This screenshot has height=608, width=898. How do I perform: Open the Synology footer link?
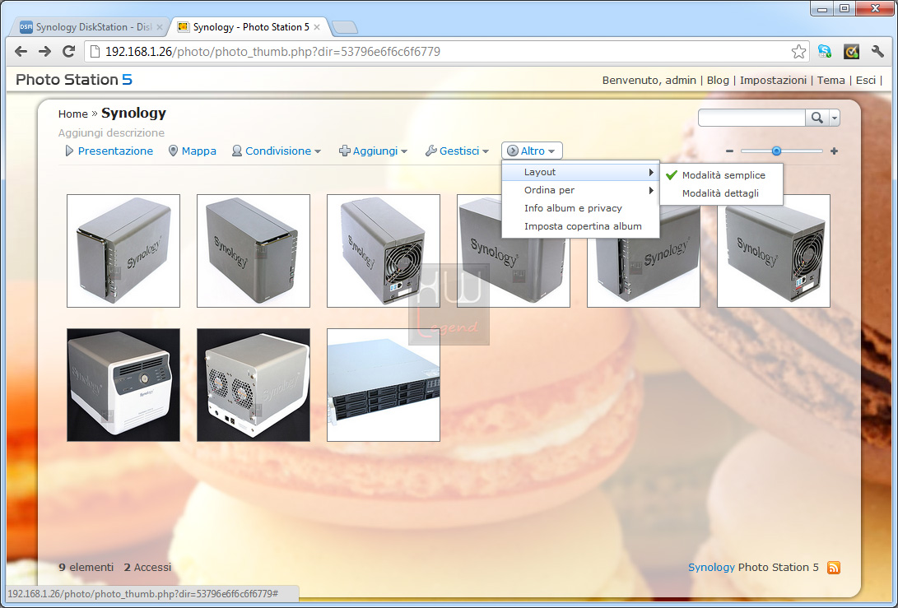point(711,568)
